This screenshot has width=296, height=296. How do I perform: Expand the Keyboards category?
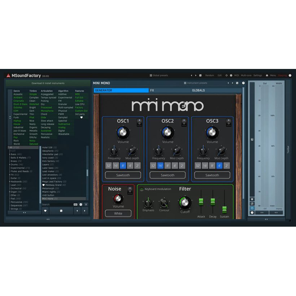[x=10, y=182]
